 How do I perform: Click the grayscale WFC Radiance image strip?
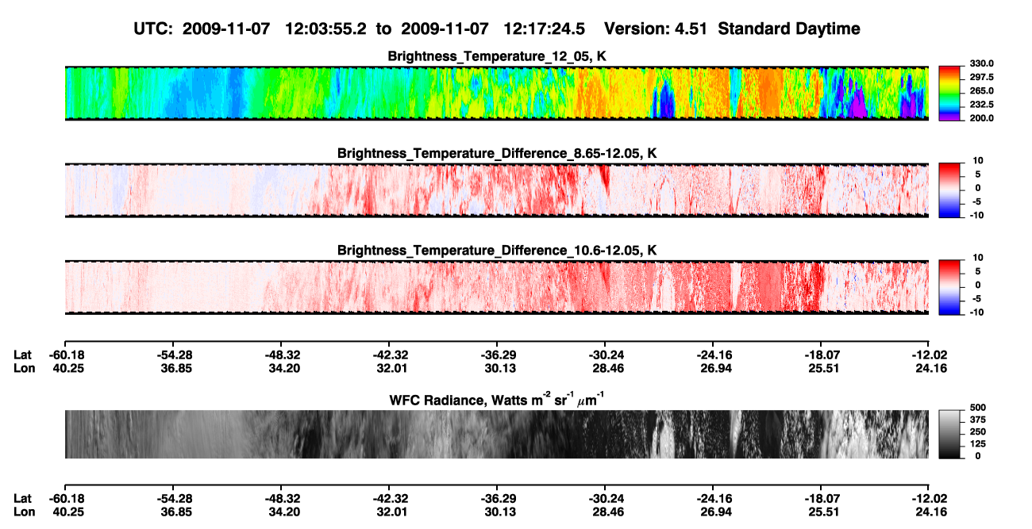pyautogui.click(x=497, y=434)
